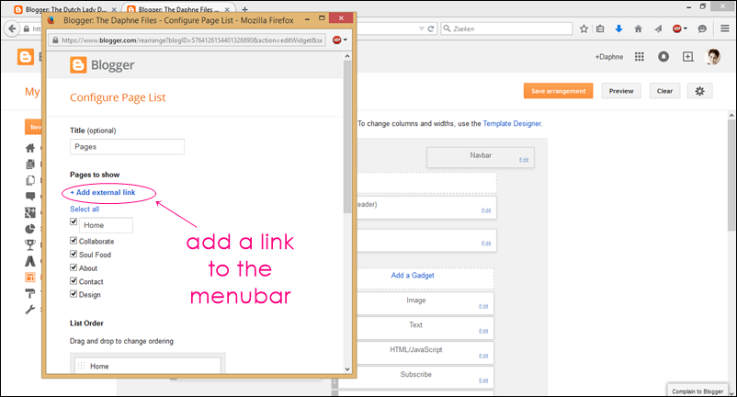Viewport: 737px width, 397px height.
Task: Click Save arrangement button
Action: coord(559,91)
